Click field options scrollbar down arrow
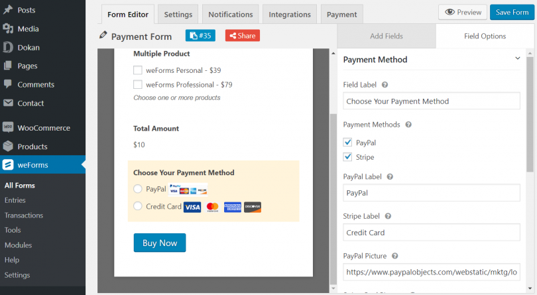This screenshot has width=537, height=295. (530, 288)
